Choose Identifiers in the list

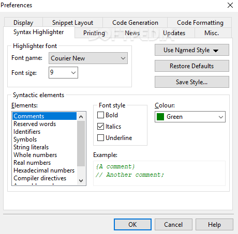pos(44,132)
